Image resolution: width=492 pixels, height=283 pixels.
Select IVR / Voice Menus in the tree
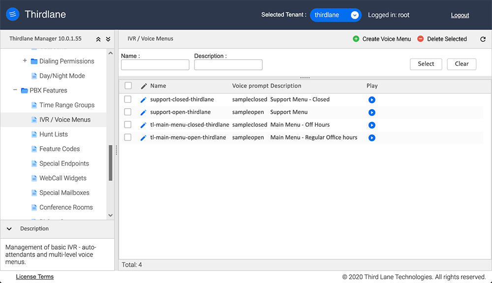click(x=65, y=120)
